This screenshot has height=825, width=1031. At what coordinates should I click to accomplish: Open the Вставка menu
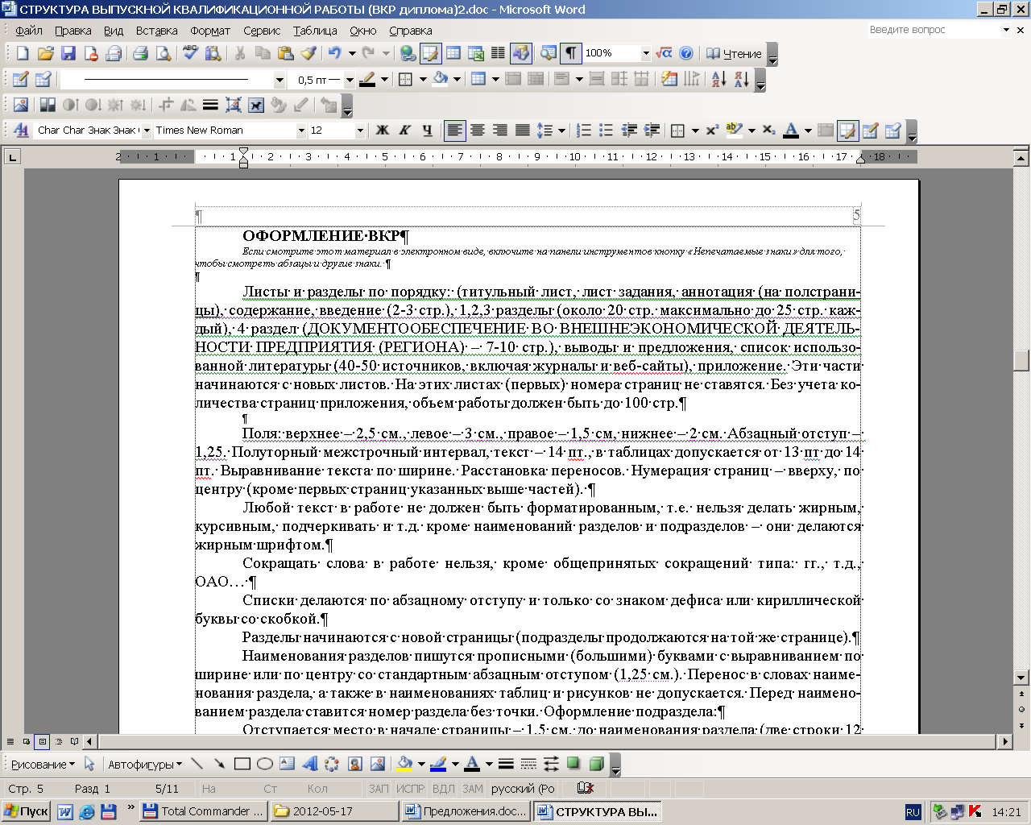[156, 31]
